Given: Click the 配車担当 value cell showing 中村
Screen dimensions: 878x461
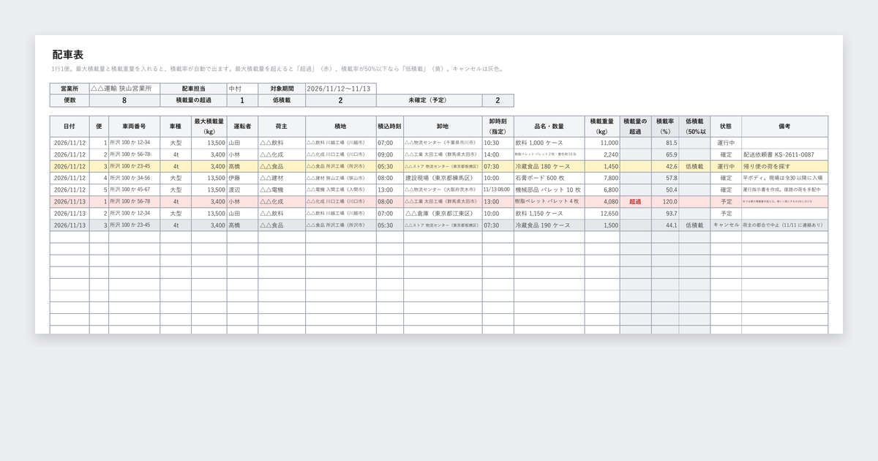Looking at the screenshot, I should pyautogui.click(x=243, y=89).
